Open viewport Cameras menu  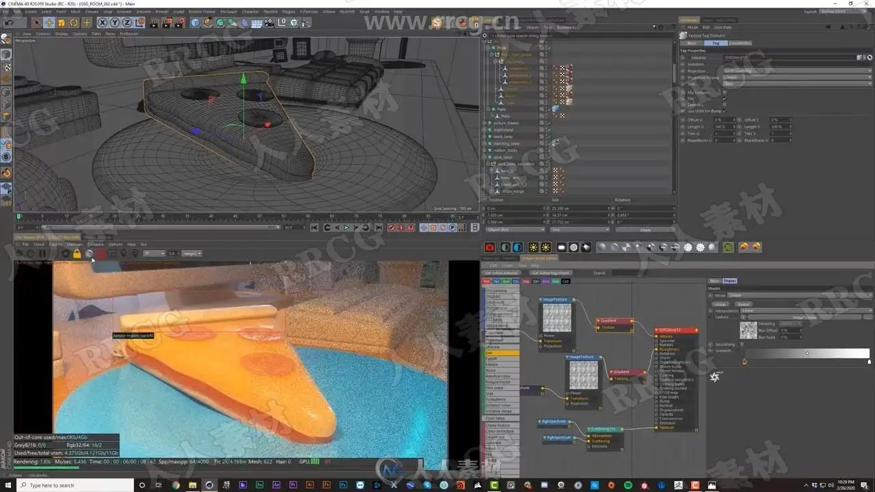pos(43,33)
